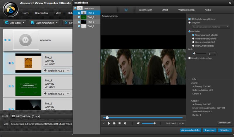Click the MPEG-4 profile format icon
The image size is (234, 137).
coord(13,116)
